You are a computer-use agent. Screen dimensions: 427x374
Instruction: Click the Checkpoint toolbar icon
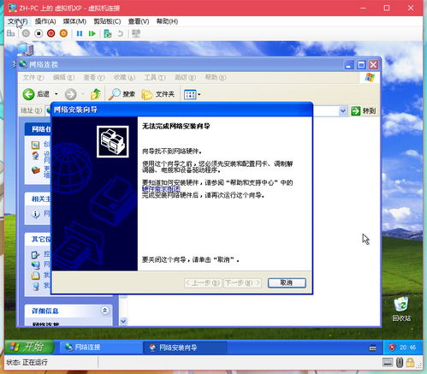(x=108, y=33)
